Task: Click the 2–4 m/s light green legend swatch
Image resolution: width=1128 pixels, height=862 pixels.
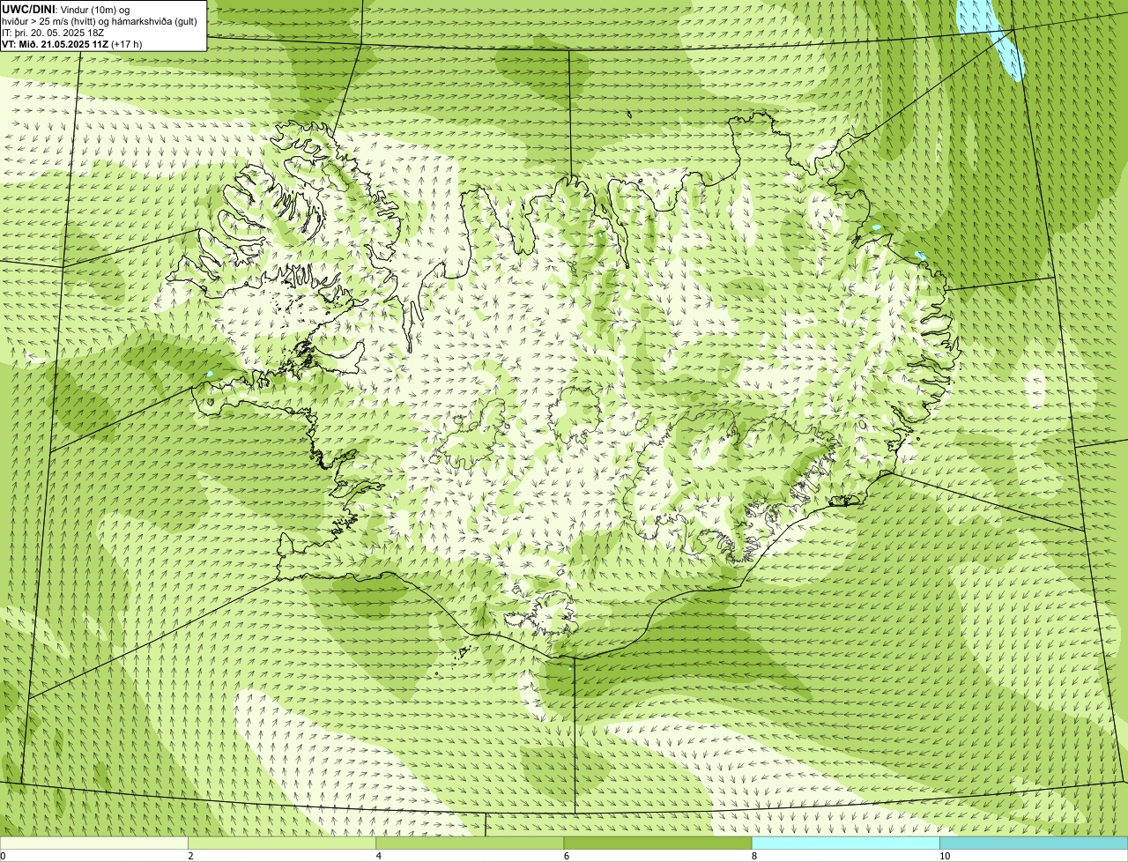Action: click(x=282, y=843)
